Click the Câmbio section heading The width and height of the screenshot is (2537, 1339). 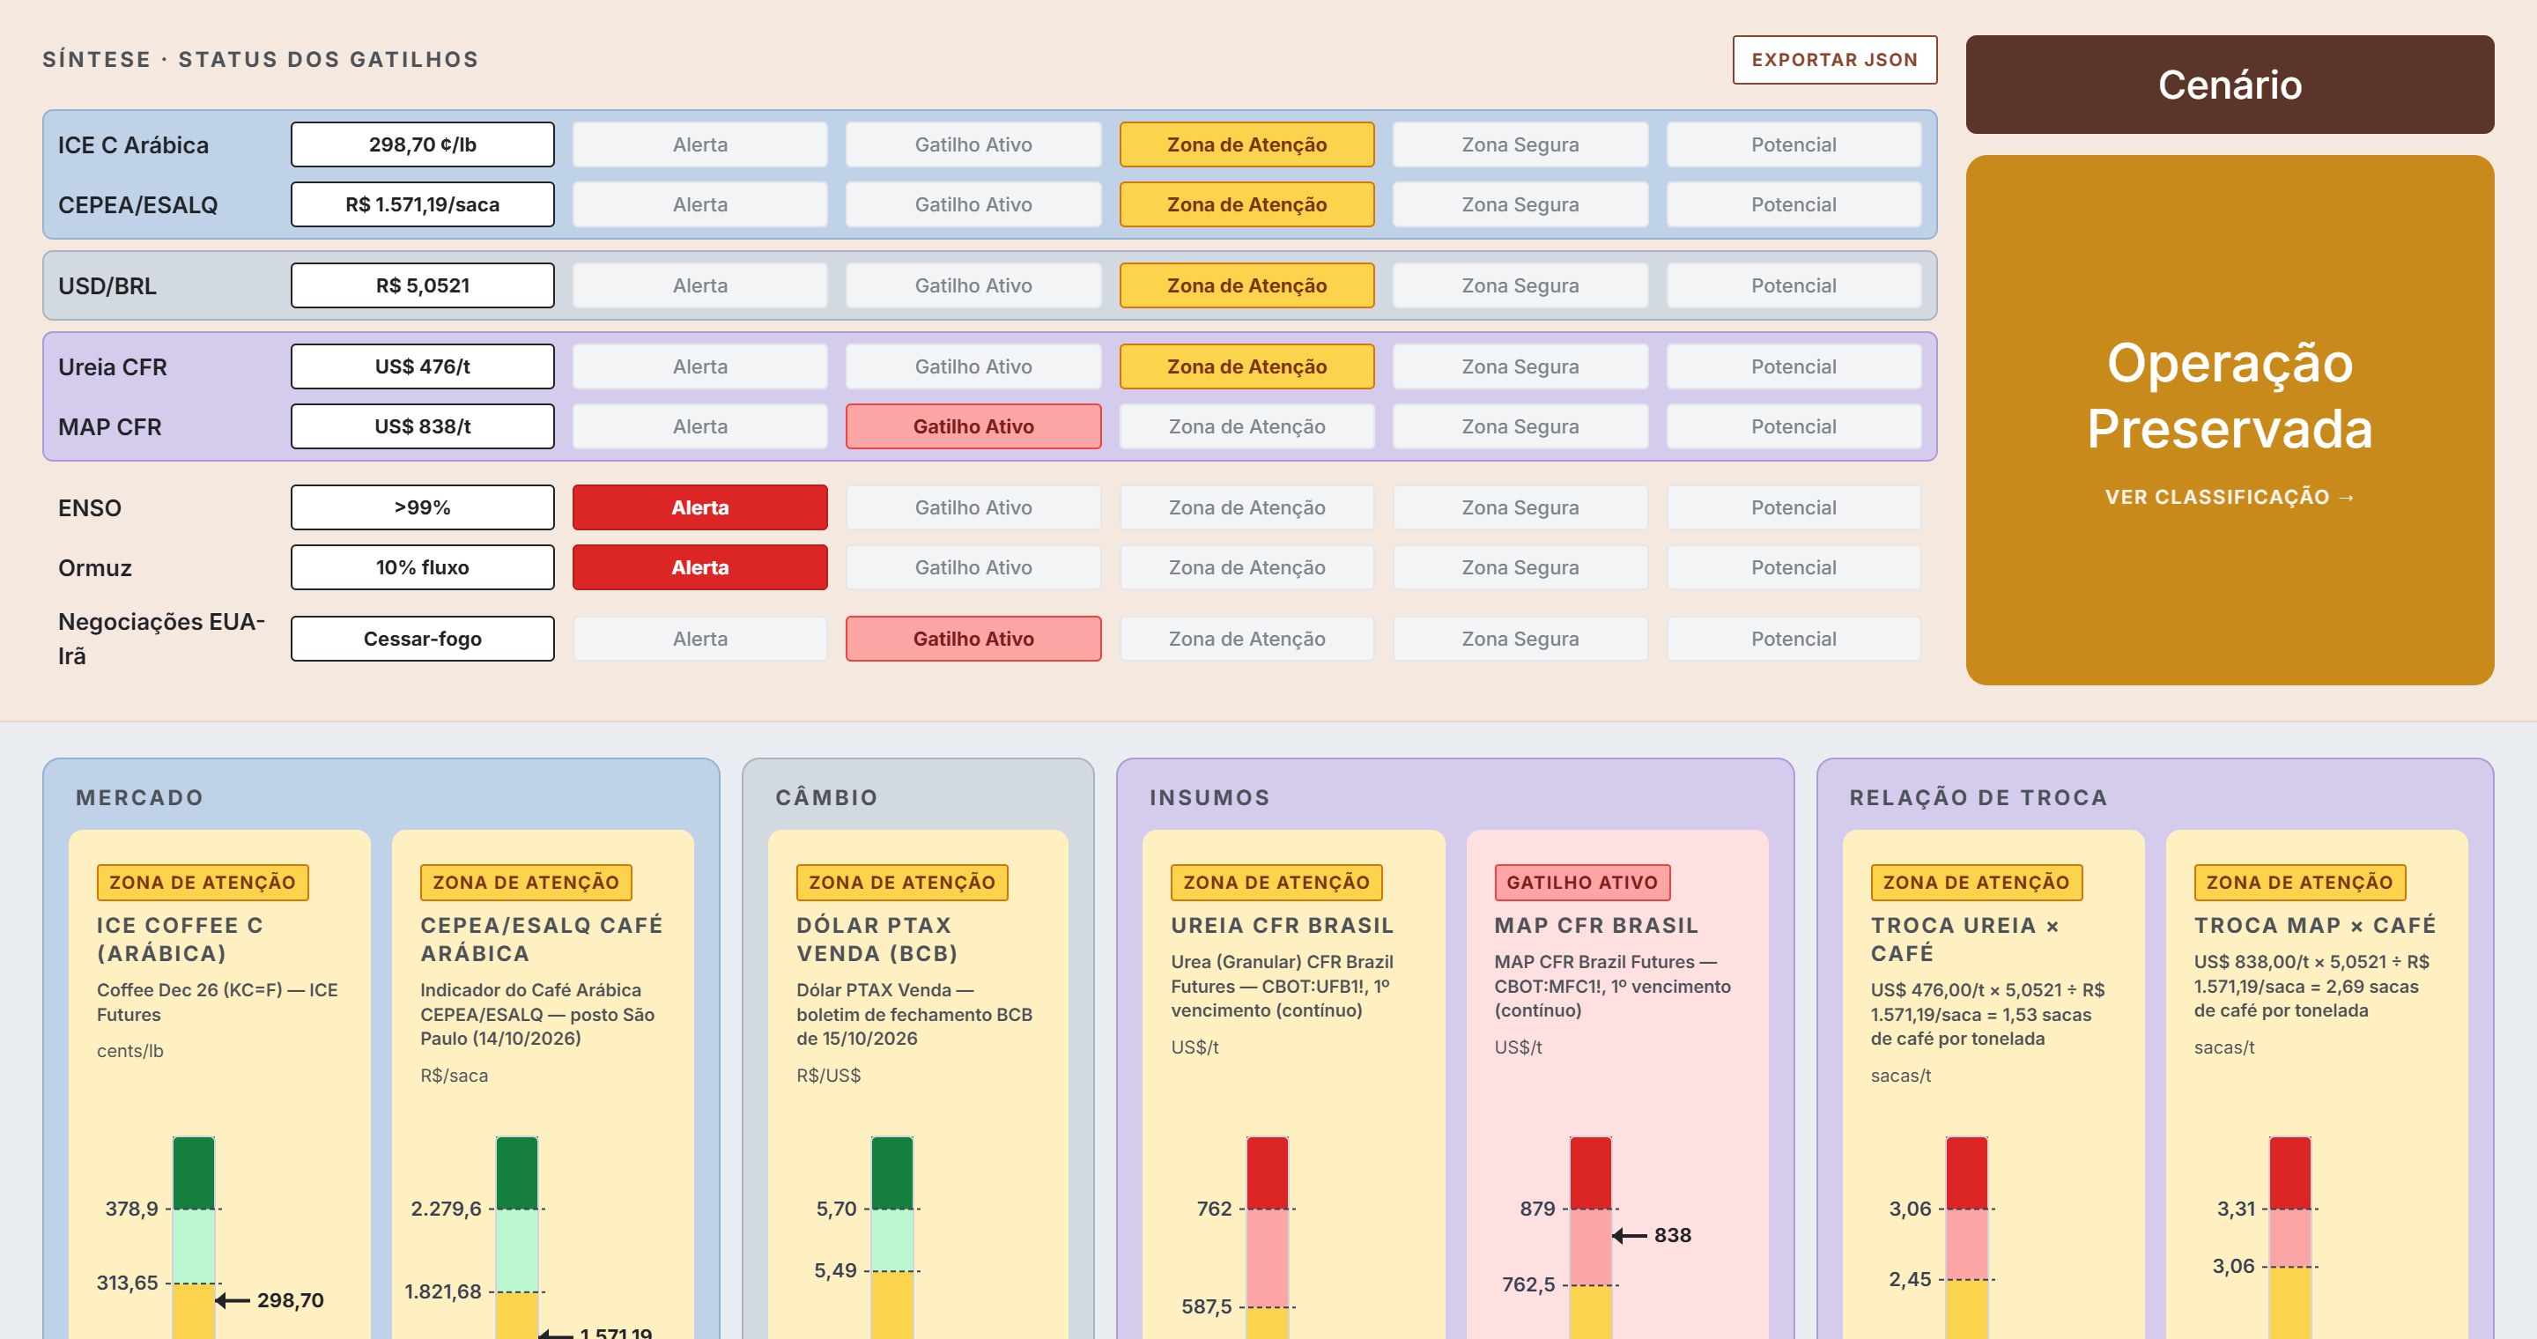826,797
